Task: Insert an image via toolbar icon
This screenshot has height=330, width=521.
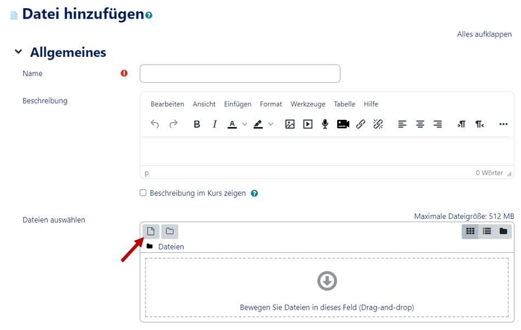Action: (290, 124)
